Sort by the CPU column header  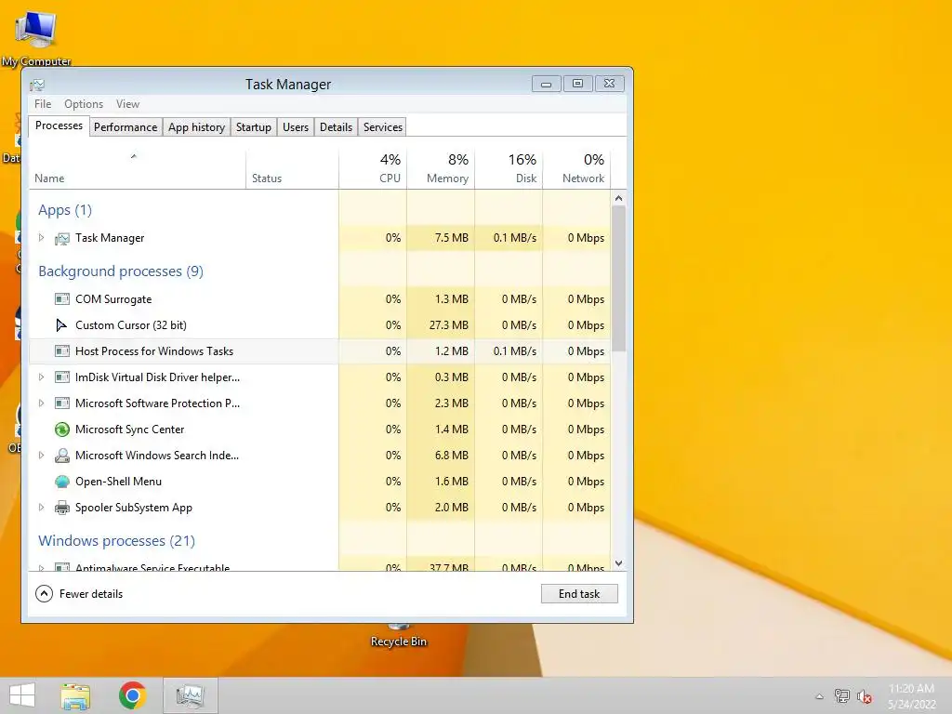coord(373,169)
